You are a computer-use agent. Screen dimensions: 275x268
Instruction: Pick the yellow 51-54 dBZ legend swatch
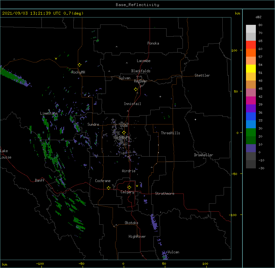pyautogui.click(x=251, y=68)
